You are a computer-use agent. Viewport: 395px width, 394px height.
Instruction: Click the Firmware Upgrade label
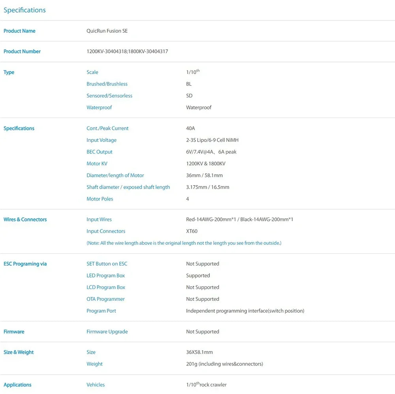[107, 332]
